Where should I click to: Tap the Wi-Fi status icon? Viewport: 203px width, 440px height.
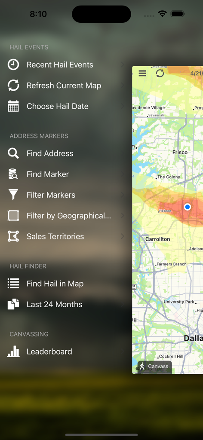point(162,13)
